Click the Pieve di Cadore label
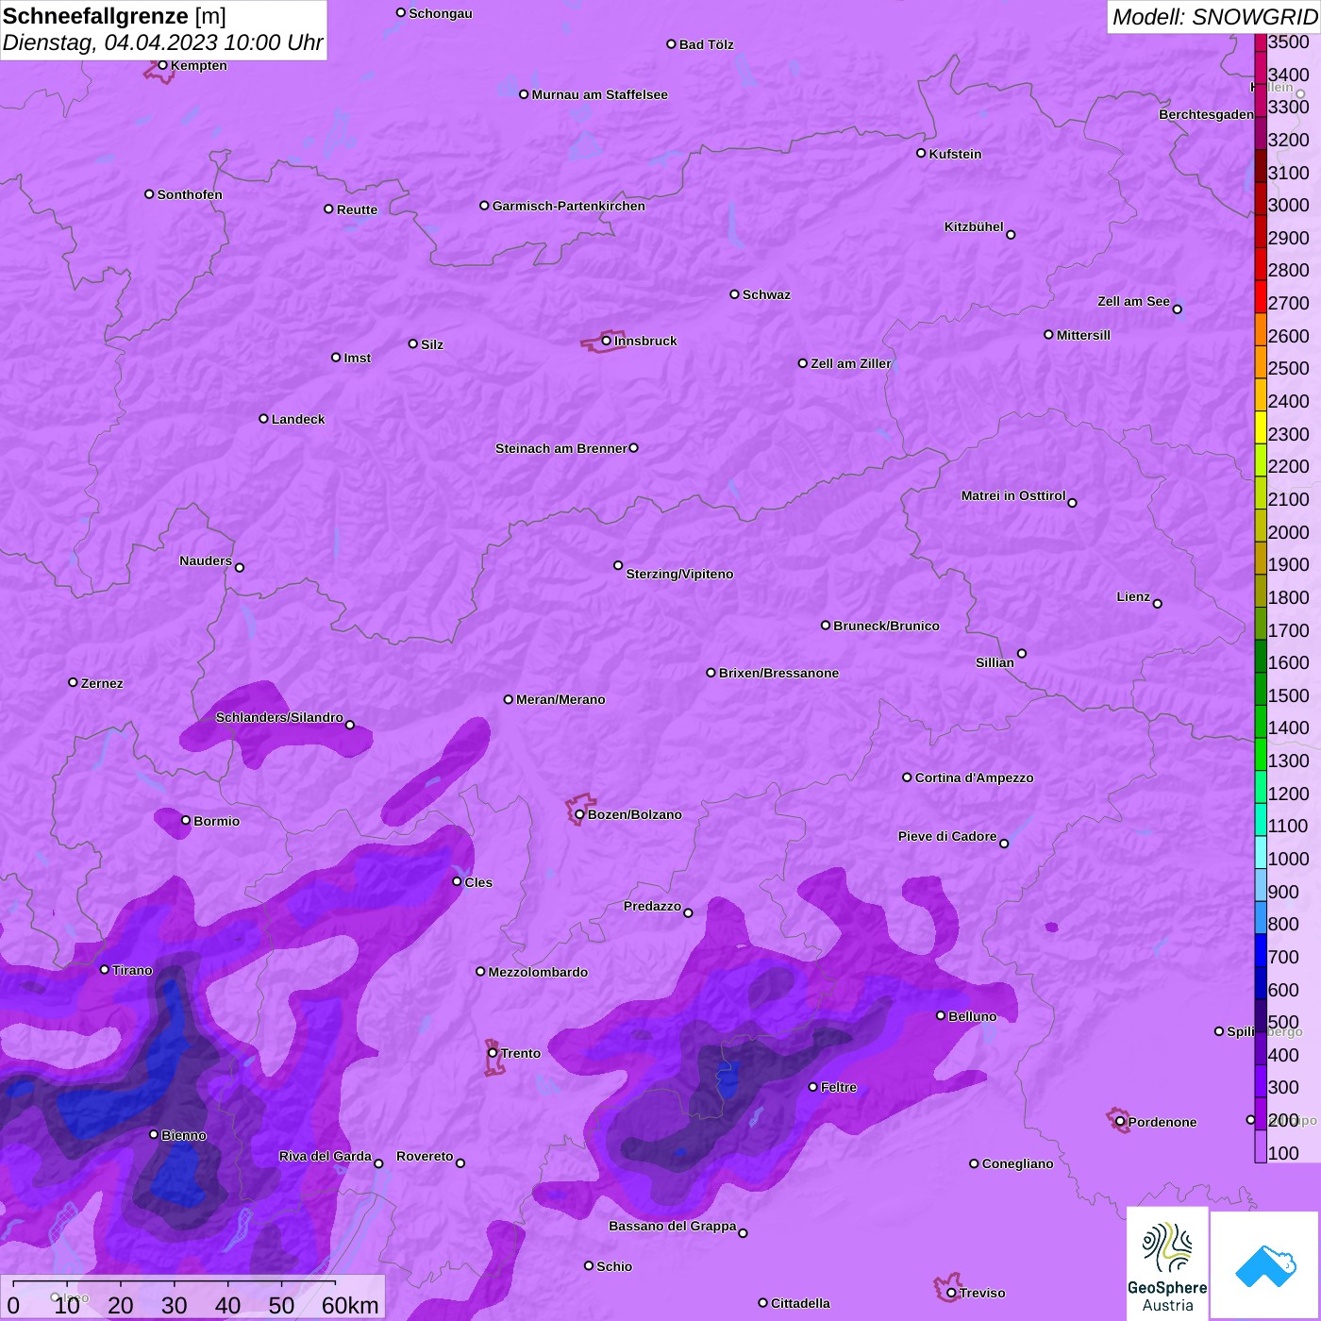 [947, 836]
